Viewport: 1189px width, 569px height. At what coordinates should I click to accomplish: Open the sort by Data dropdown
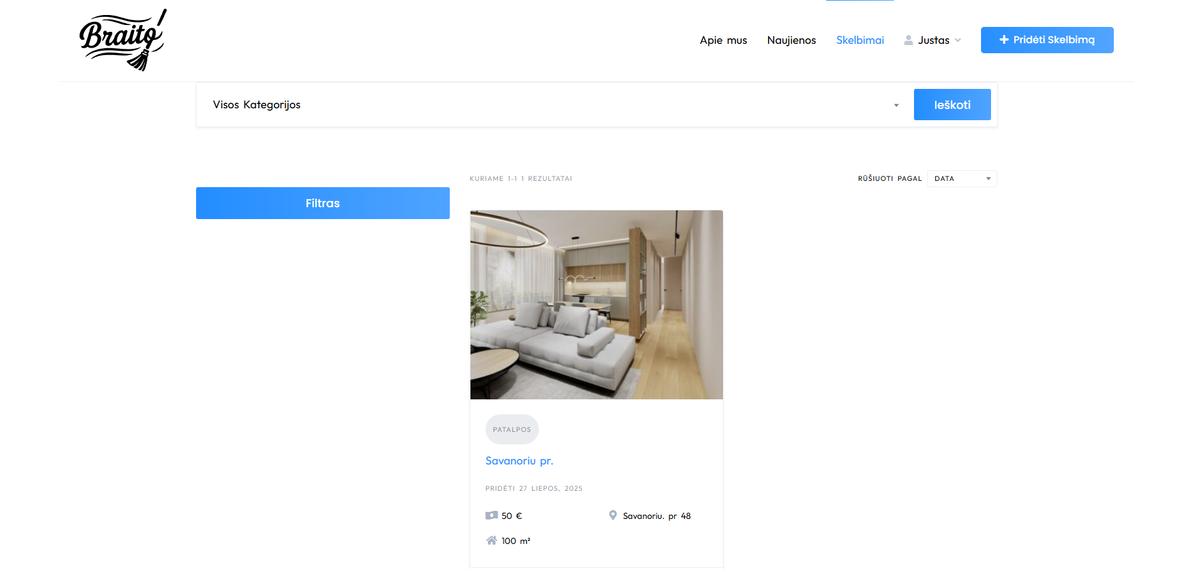click(962, 178)
